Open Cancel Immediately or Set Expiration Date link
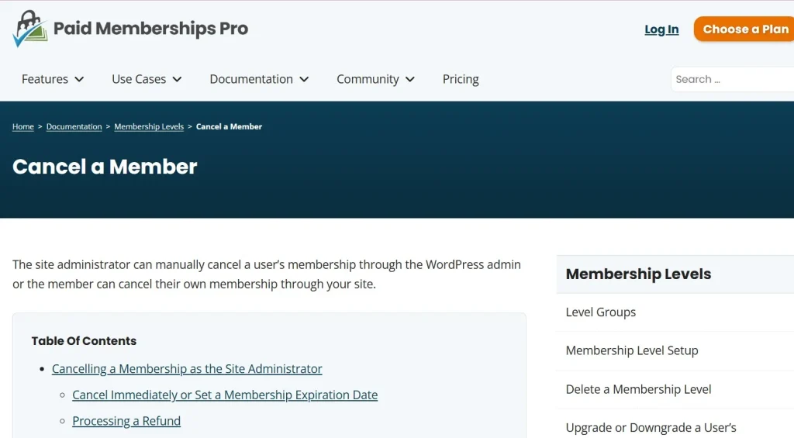The image size is (794, 438). point(225,395)
